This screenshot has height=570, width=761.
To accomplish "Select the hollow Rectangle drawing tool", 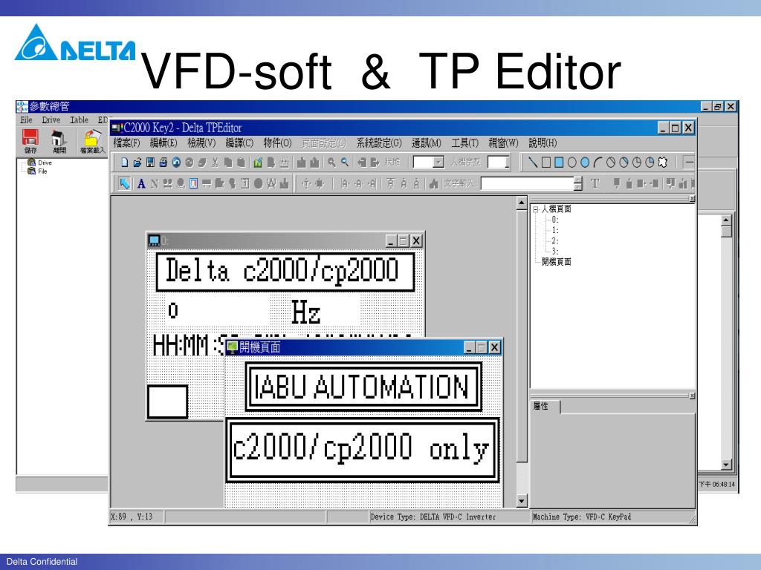I will 546,163.
